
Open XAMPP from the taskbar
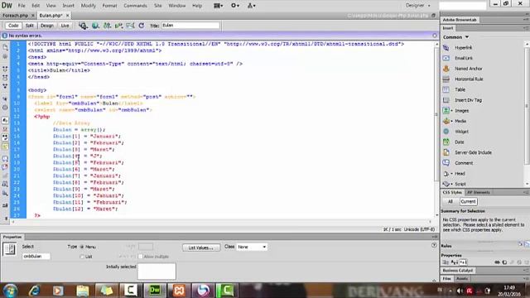(179, 291)
